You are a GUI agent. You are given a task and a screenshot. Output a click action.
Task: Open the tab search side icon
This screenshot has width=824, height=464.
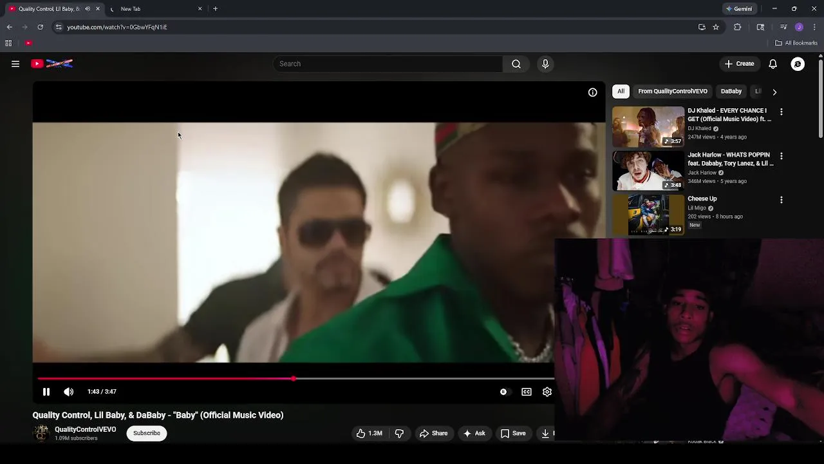tap(760, 27)
